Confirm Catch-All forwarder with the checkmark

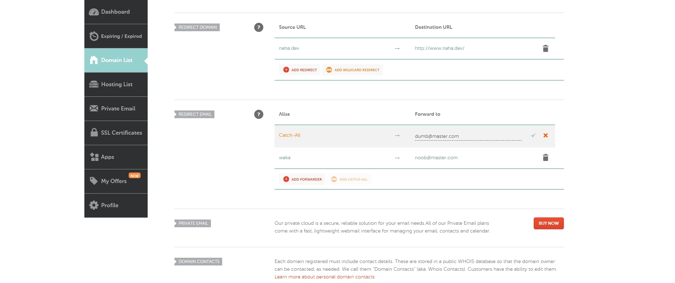[533, 135]
